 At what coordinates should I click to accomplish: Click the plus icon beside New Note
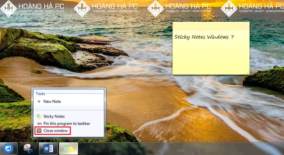39,102
